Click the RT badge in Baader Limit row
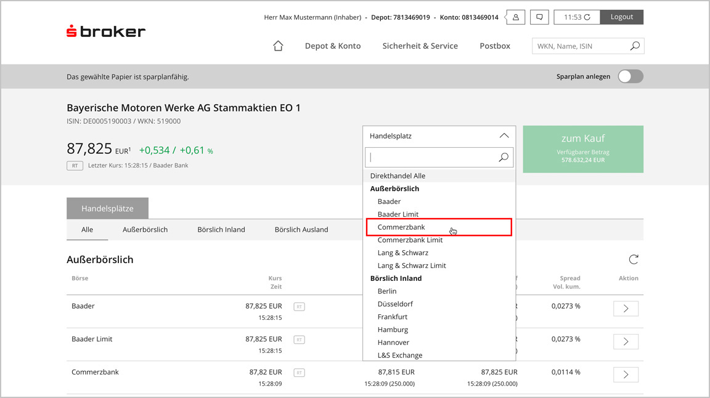The width and height of the screenshot is (710, 398). pos(299,339)
